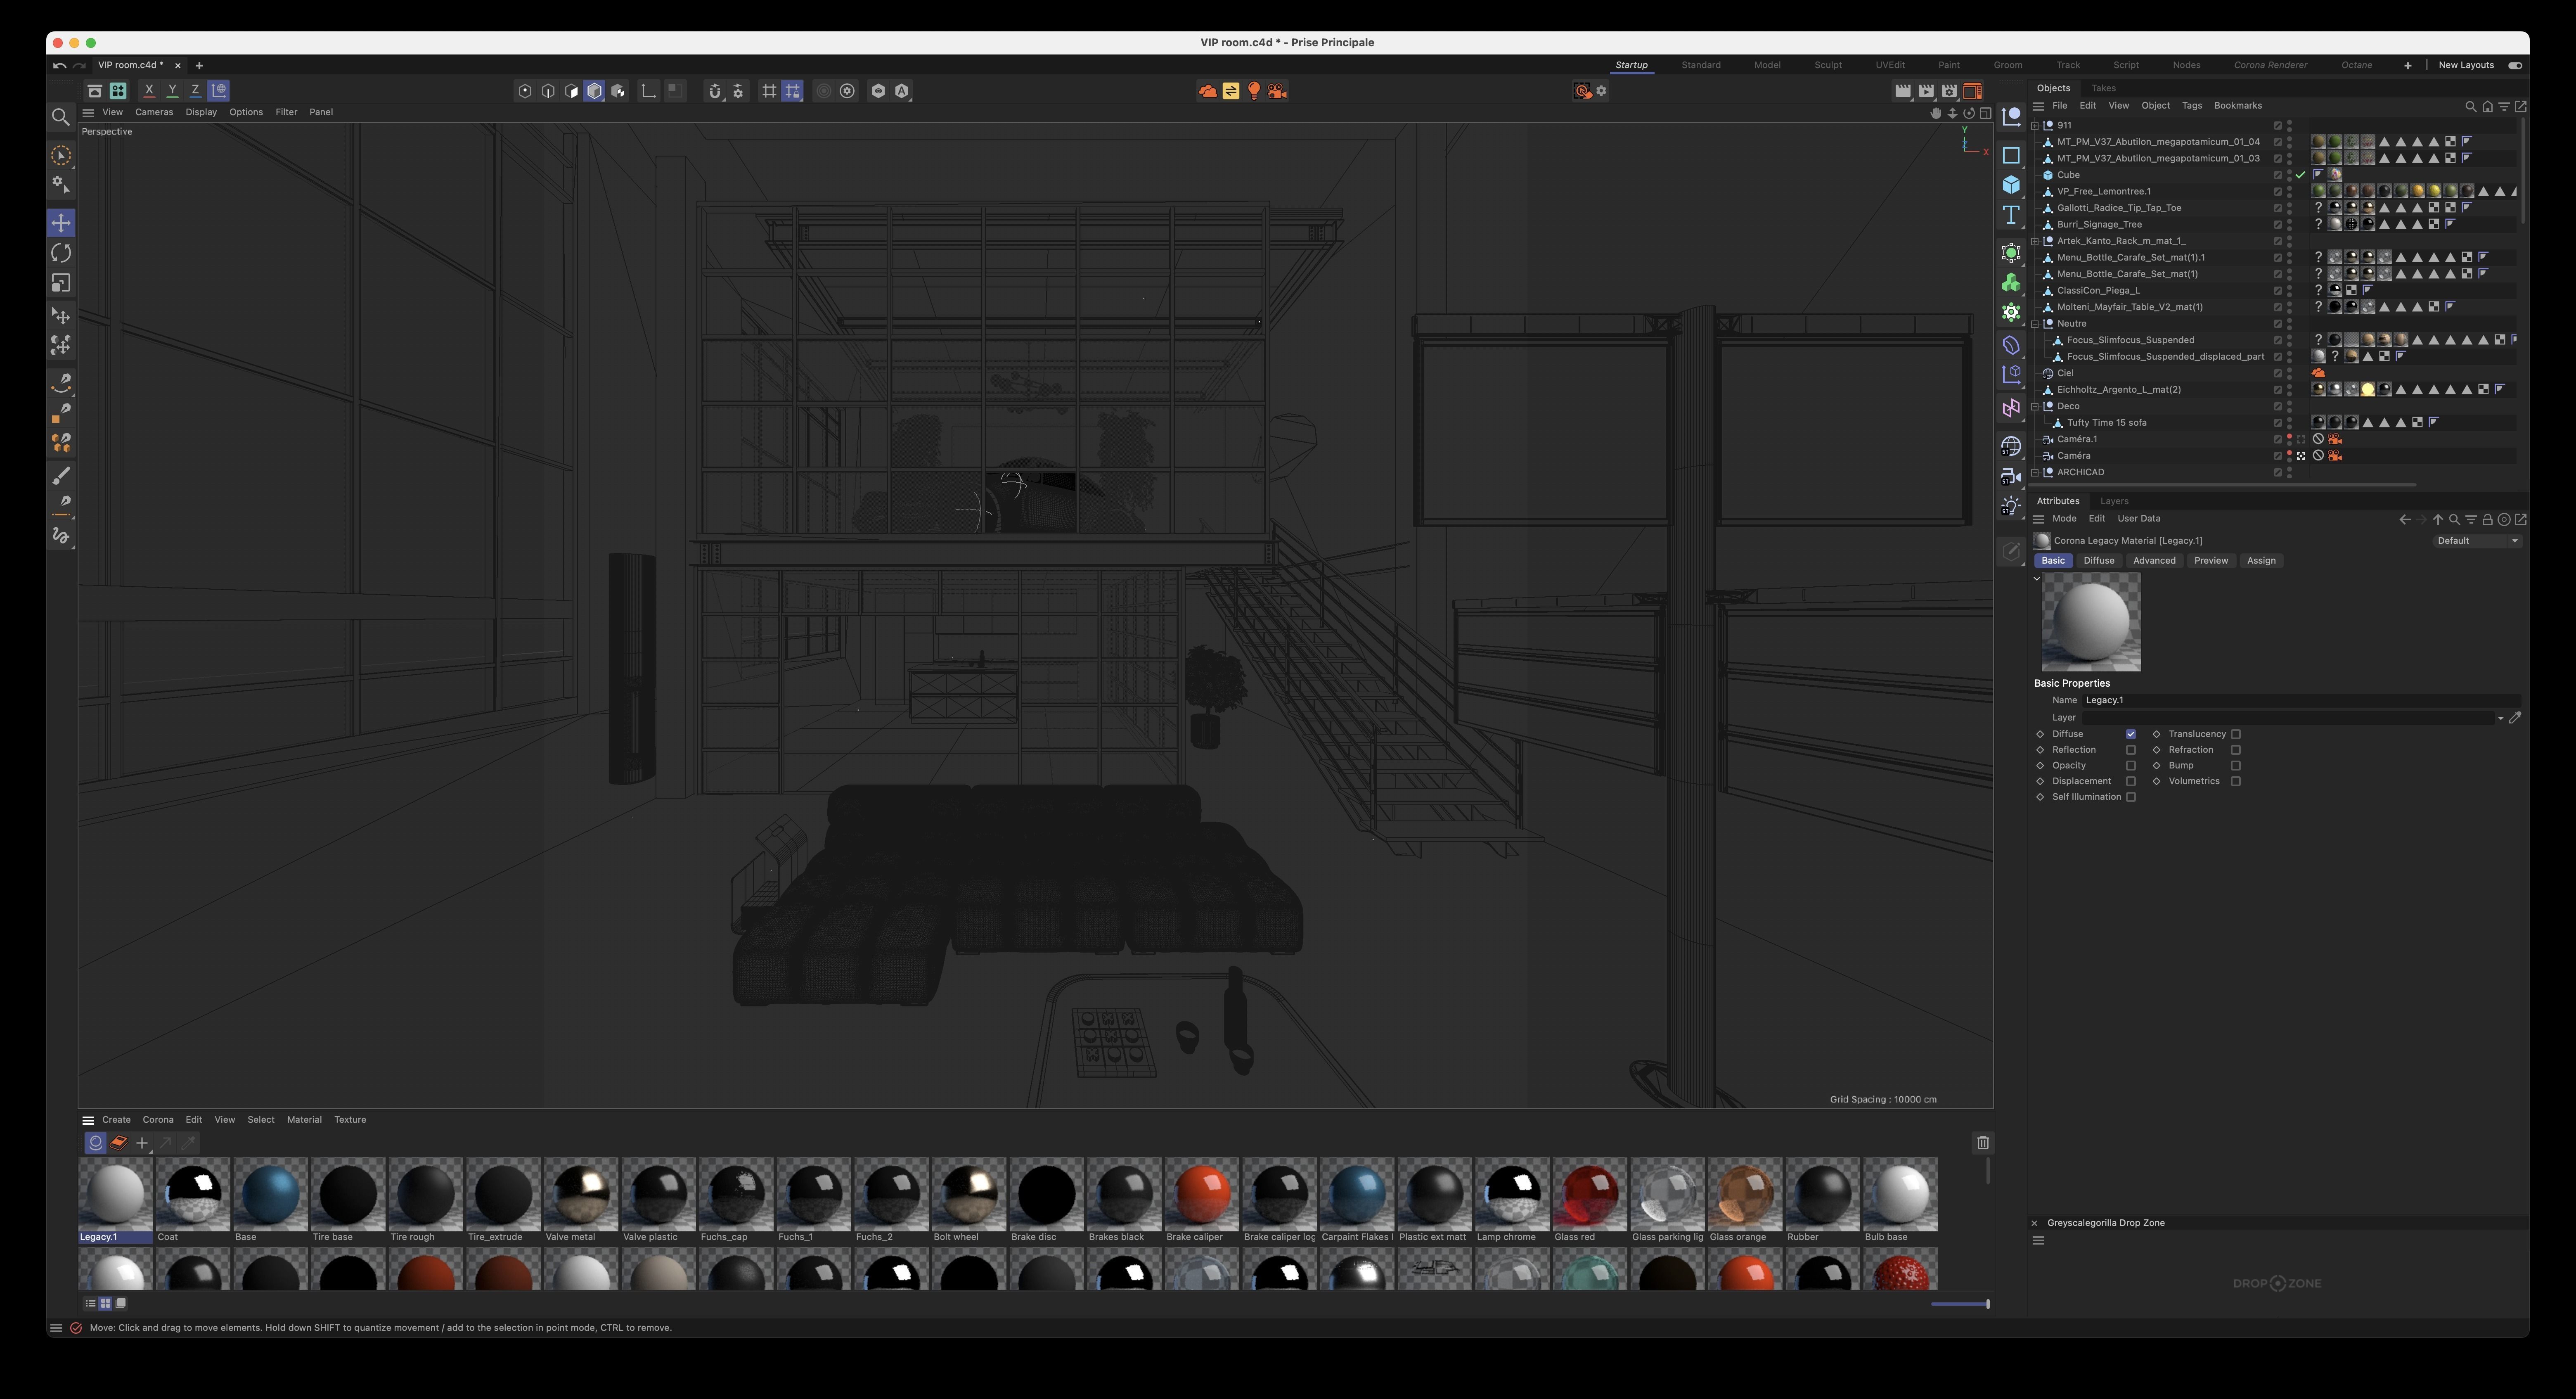Create a new Corona material via sphere icon
Image resolution: width=2576 pixels, height=1399 pixels.
(96, 1142)
